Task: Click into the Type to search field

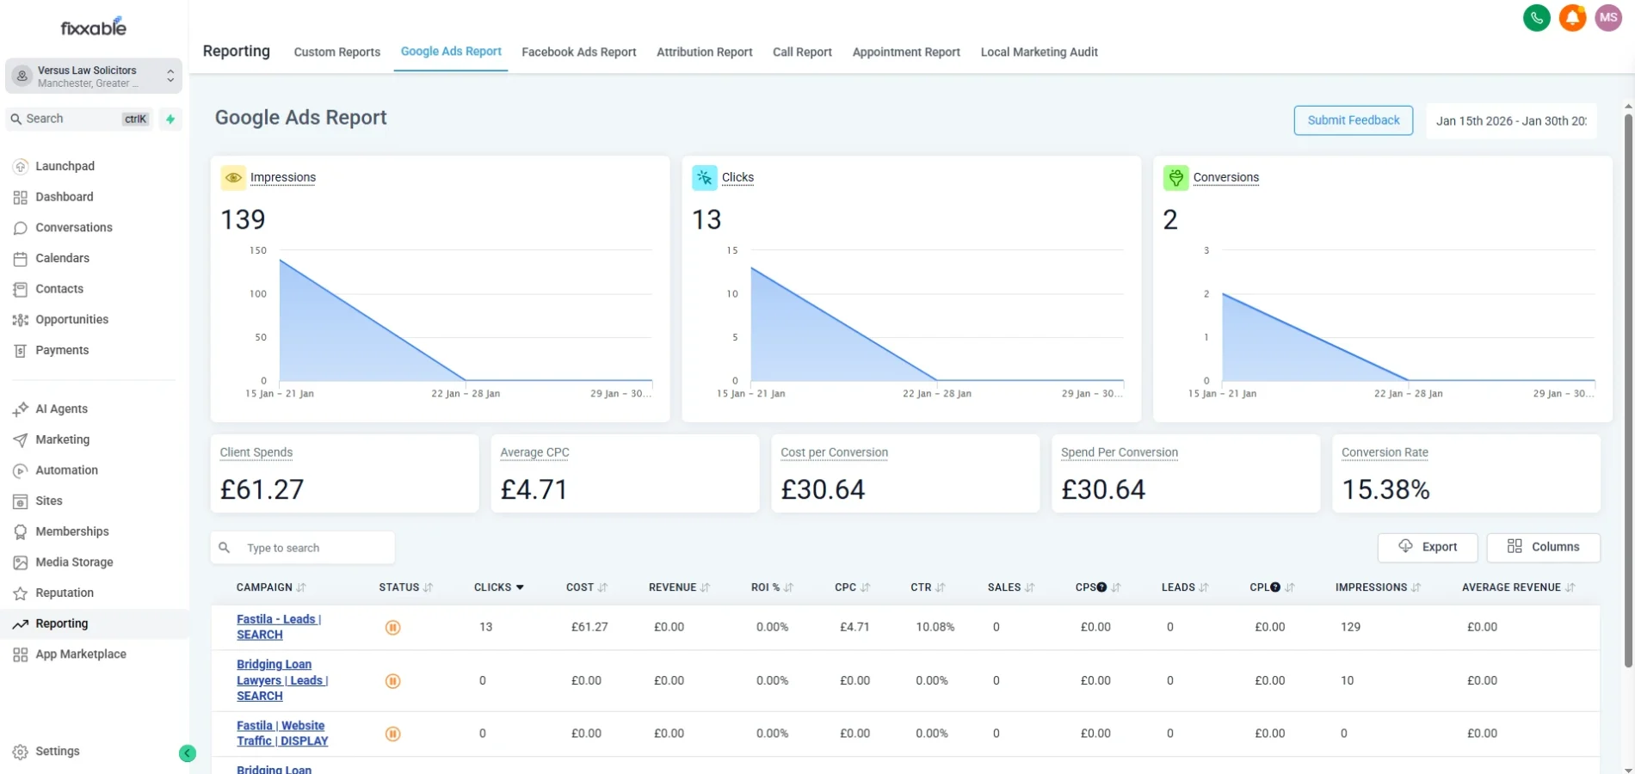Action: click(x=301, y=547)
